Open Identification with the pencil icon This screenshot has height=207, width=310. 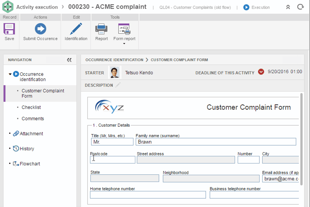(x=76, y=29)
